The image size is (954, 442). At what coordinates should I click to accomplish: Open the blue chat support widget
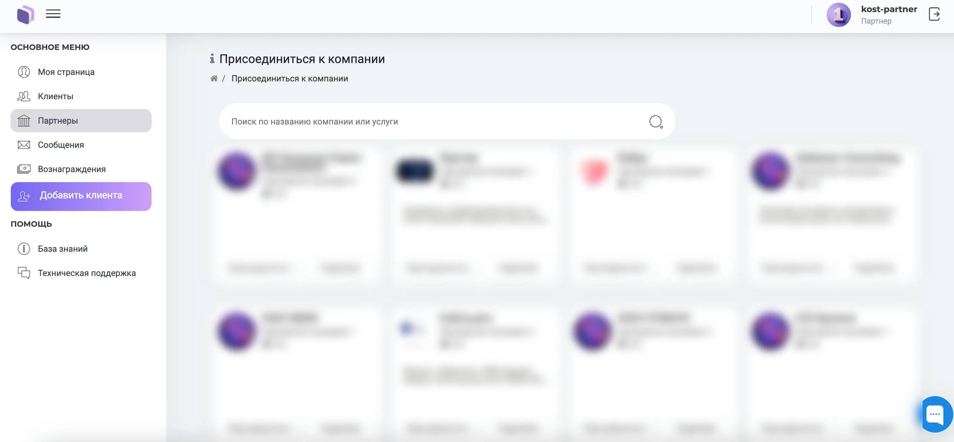pyautogui.click(x=934, y=414)
